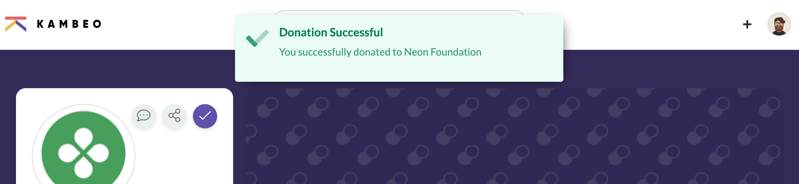Screen dimensions: 799x184
Task: Click the white clover symbol in logo
Action: 84,153
